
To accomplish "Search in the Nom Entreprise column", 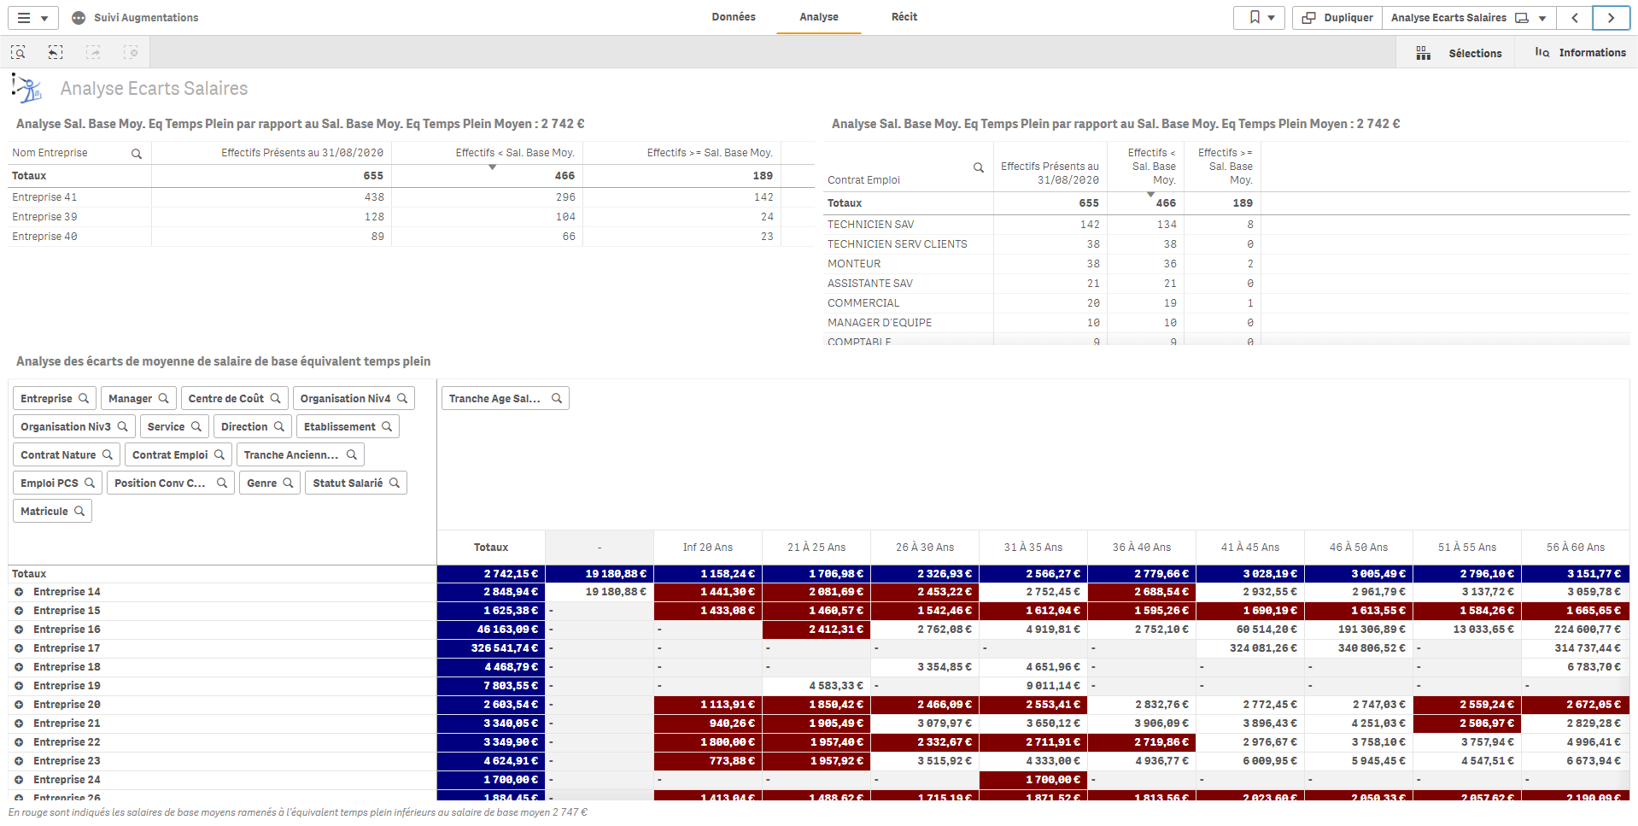I will 137,154.
